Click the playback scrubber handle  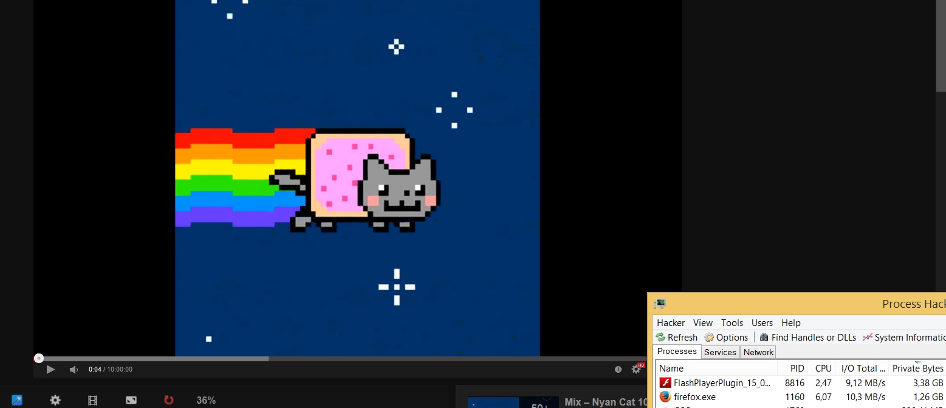point(39,359)
